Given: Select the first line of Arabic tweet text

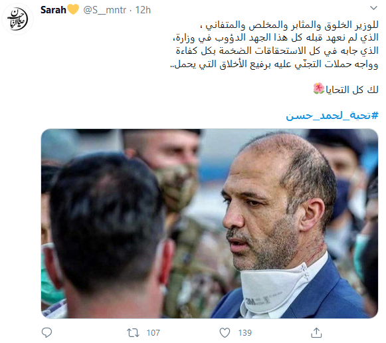Looking at the screenshot, I should 289,25.
